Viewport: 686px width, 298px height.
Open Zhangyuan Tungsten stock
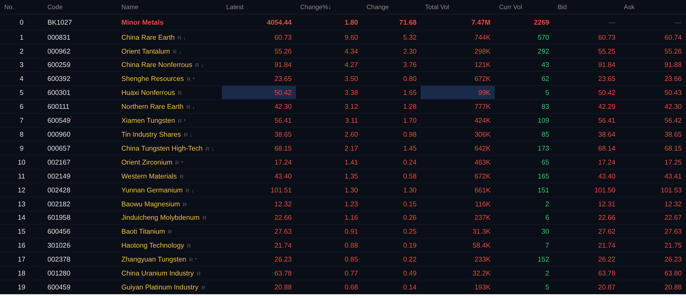coord(154,259)
